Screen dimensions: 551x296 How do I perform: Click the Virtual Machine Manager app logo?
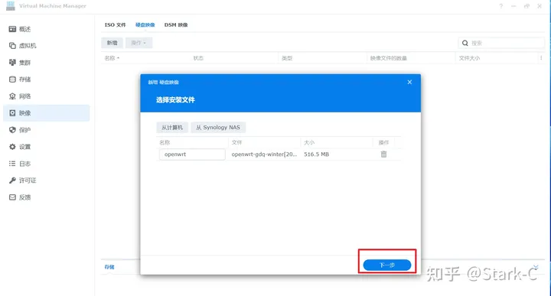11,5
